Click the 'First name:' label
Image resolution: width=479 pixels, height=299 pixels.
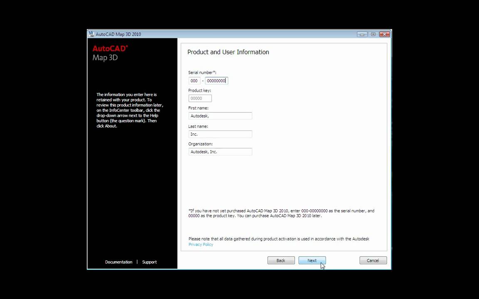[198, 108]
